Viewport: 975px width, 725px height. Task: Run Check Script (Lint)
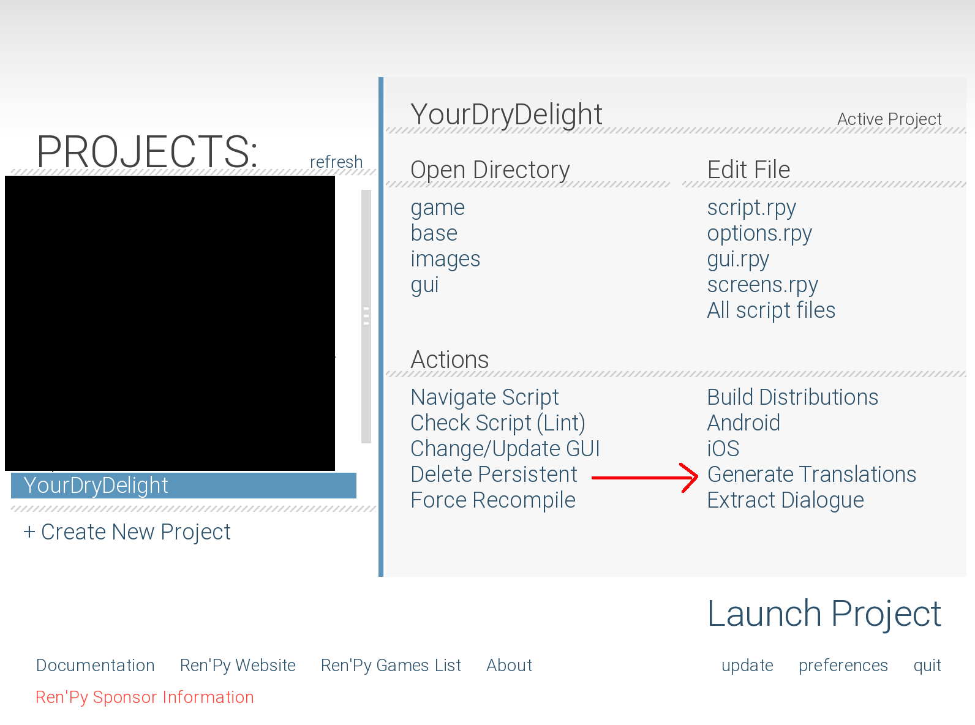click(498, 423)
